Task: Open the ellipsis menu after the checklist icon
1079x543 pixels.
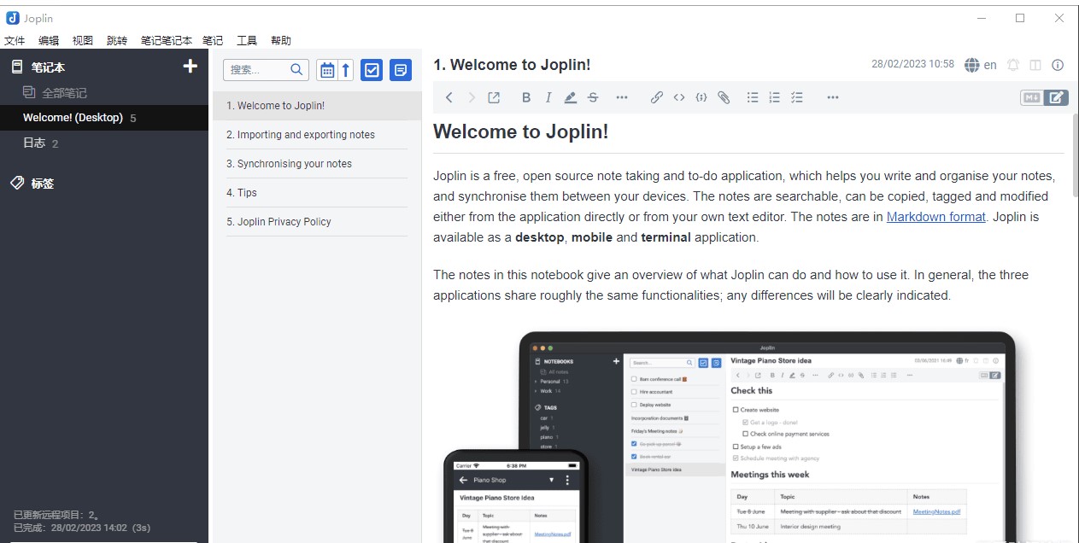Action: pos(833,97)
